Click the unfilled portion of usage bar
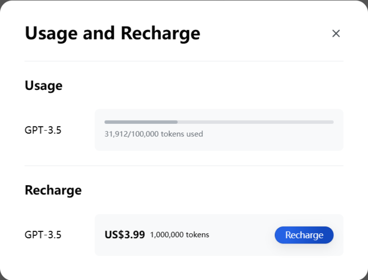 pos(256,122)
